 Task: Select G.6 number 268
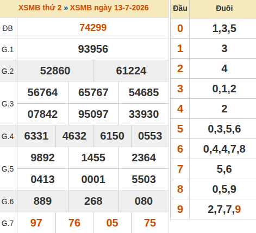pyautogui.click(x=93, y=201)
